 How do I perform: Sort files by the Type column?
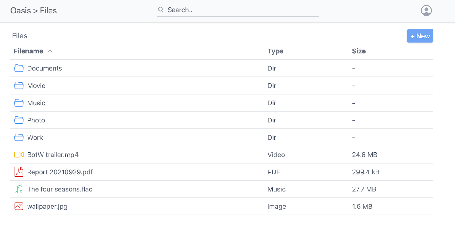[275, 51]
